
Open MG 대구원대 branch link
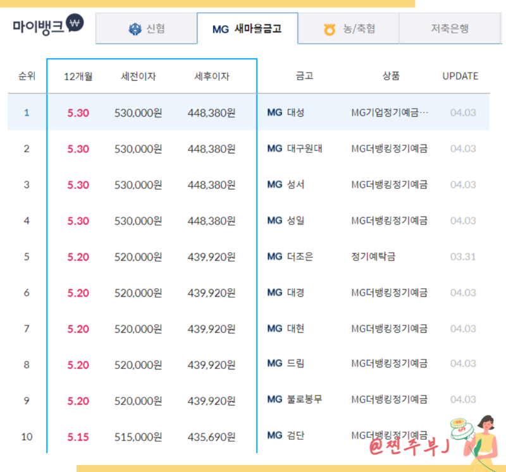click(x=295, y=148)
